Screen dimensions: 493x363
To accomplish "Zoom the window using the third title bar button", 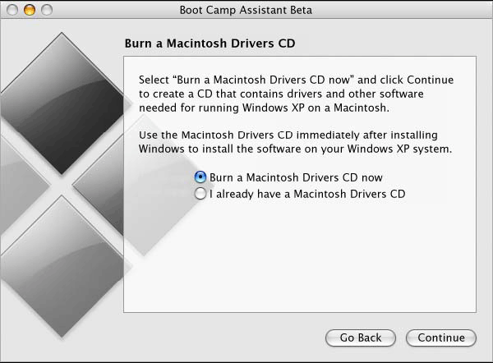I will pyautogui.click(x=47, y=10).
